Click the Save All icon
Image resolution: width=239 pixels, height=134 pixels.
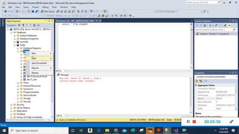click(37, 12)
